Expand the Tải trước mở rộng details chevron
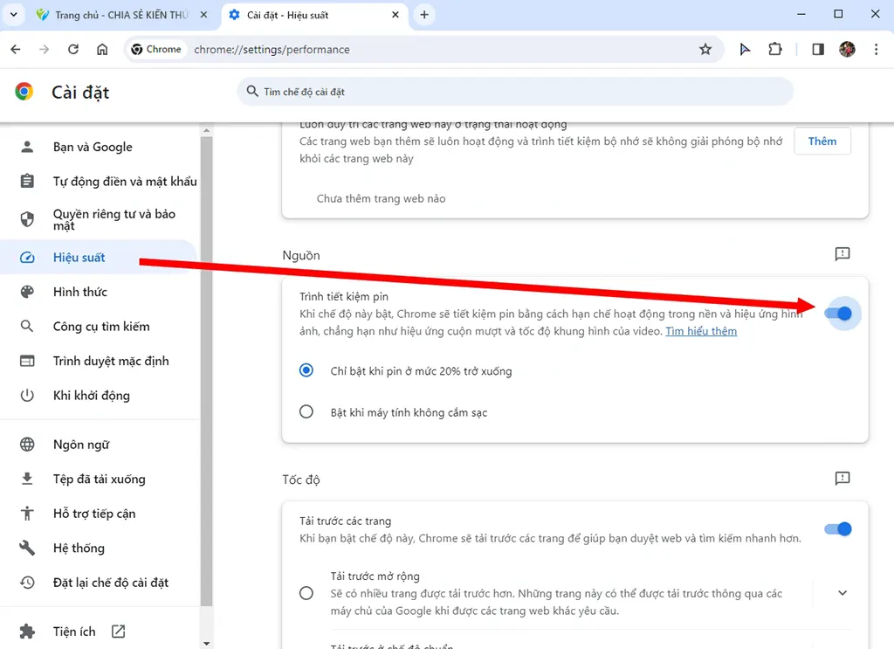The image size is (894, 649). point(842,593)
